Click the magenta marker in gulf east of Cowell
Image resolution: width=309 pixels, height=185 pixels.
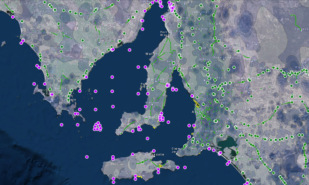tap(129, 50)
